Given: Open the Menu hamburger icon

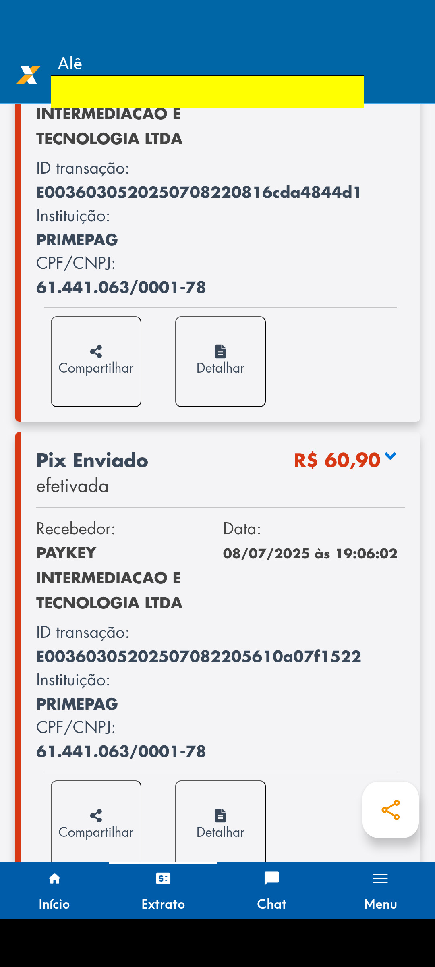Looking at the screenshot, I should click(x=380, y=878).
